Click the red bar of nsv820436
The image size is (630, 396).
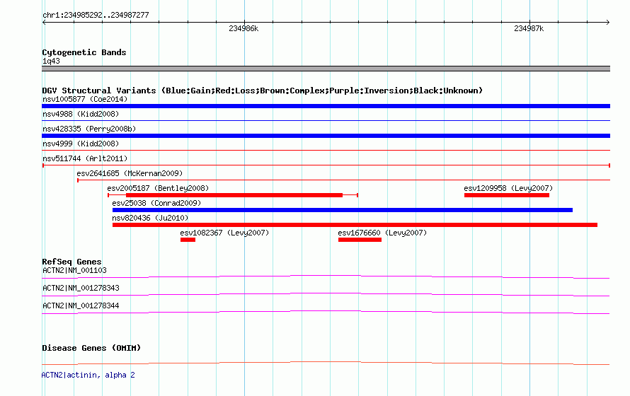355,225
